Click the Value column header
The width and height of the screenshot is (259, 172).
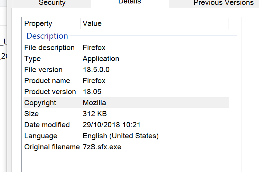[155, 23]
